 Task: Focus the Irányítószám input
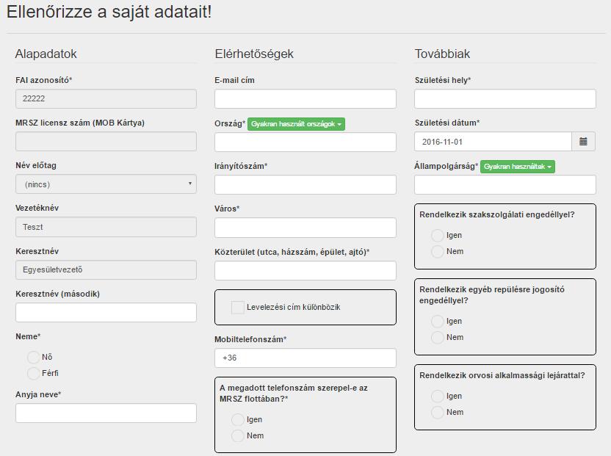point(305,184)
